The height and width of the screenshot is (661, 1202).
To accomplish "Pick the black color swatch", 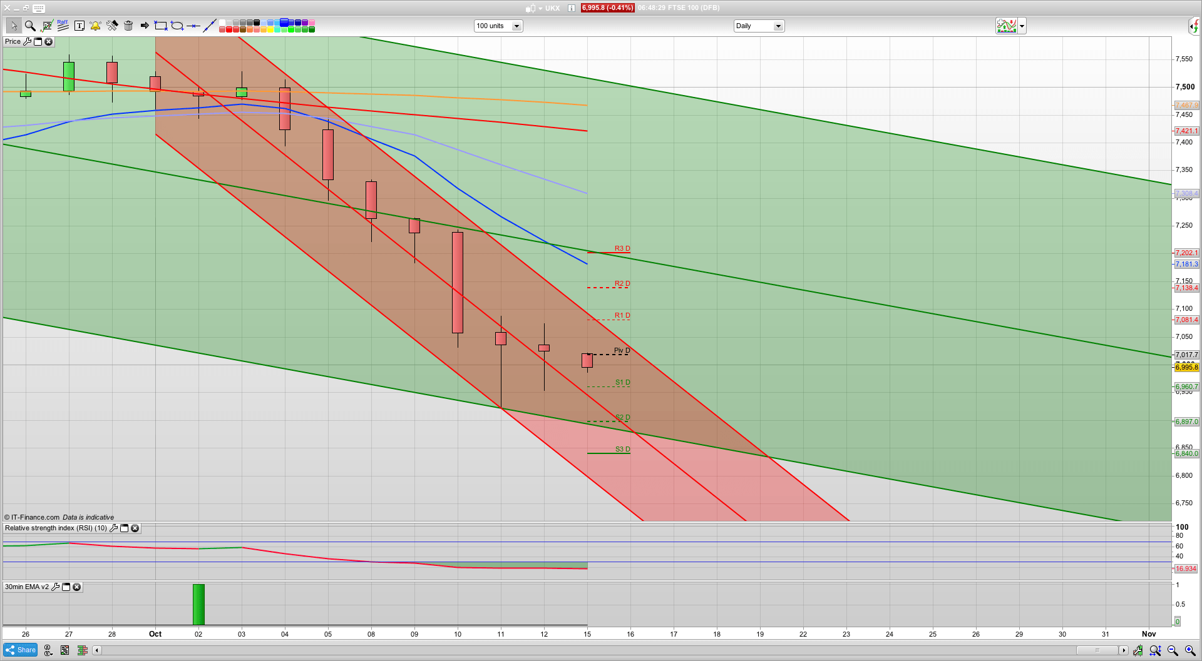I will point(257,23).
